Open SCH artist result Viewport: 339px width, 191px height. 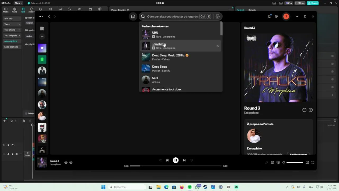(x=181, y=80)
